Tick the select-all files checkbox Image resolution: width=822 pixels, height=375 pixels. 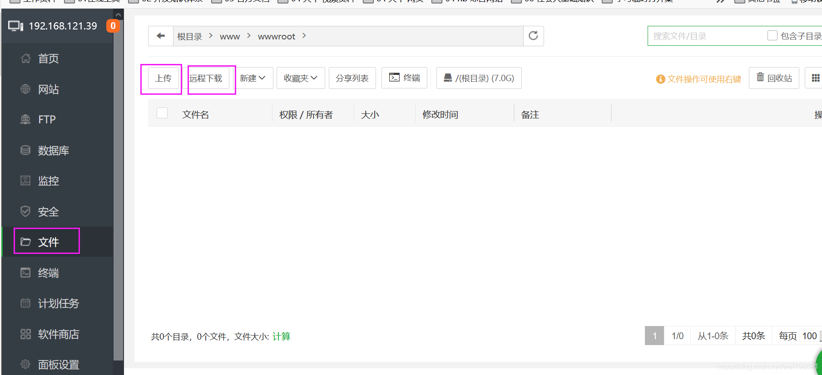[x=162, y=113]
